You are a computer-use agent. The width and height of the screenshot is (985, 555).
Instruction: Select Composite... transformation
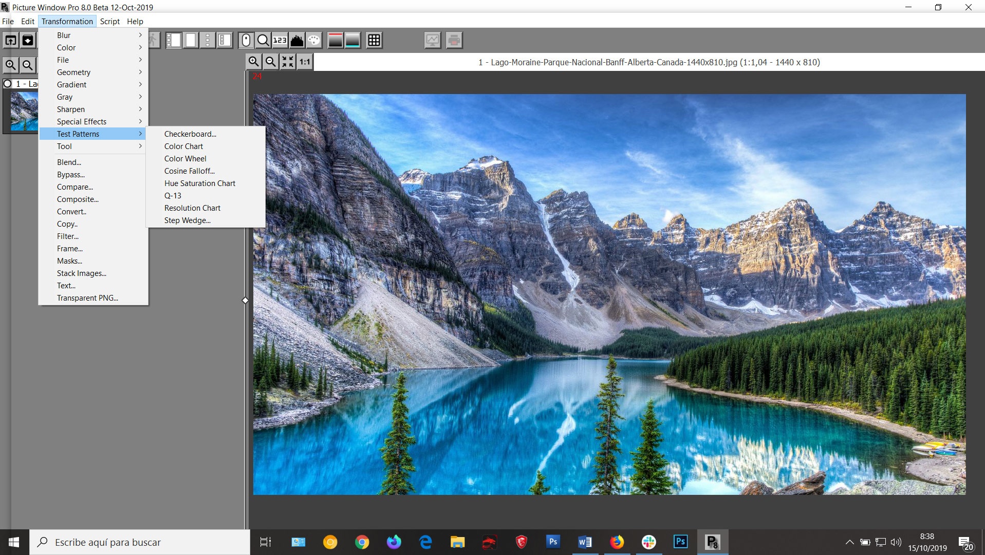click(94, 199)
